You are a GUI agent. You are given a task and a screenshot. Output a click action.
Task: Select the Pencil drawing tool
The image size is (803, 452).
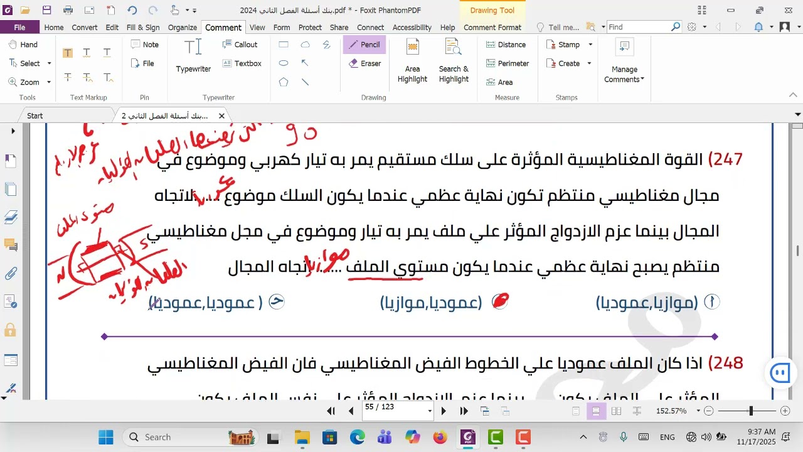coord(363,45)
